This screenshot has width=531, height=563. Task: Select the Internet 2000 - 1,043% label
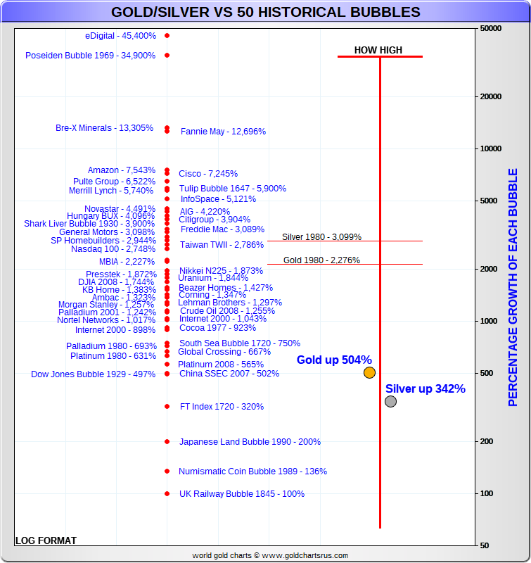click(x=223, y=319)
